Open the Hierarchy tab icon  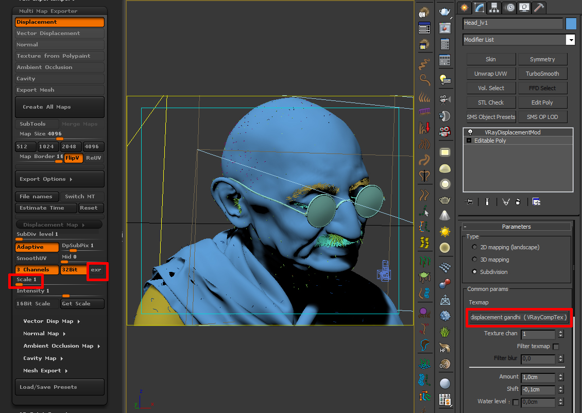(494, 7)
